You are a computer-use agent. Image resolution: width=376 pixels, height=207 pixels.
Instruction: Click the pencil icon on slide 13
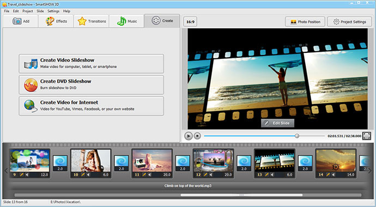[266, 175]
